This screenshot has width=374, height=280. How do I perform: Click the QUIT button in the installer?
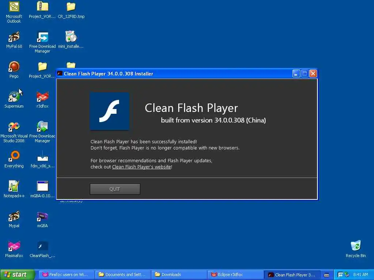115,189
